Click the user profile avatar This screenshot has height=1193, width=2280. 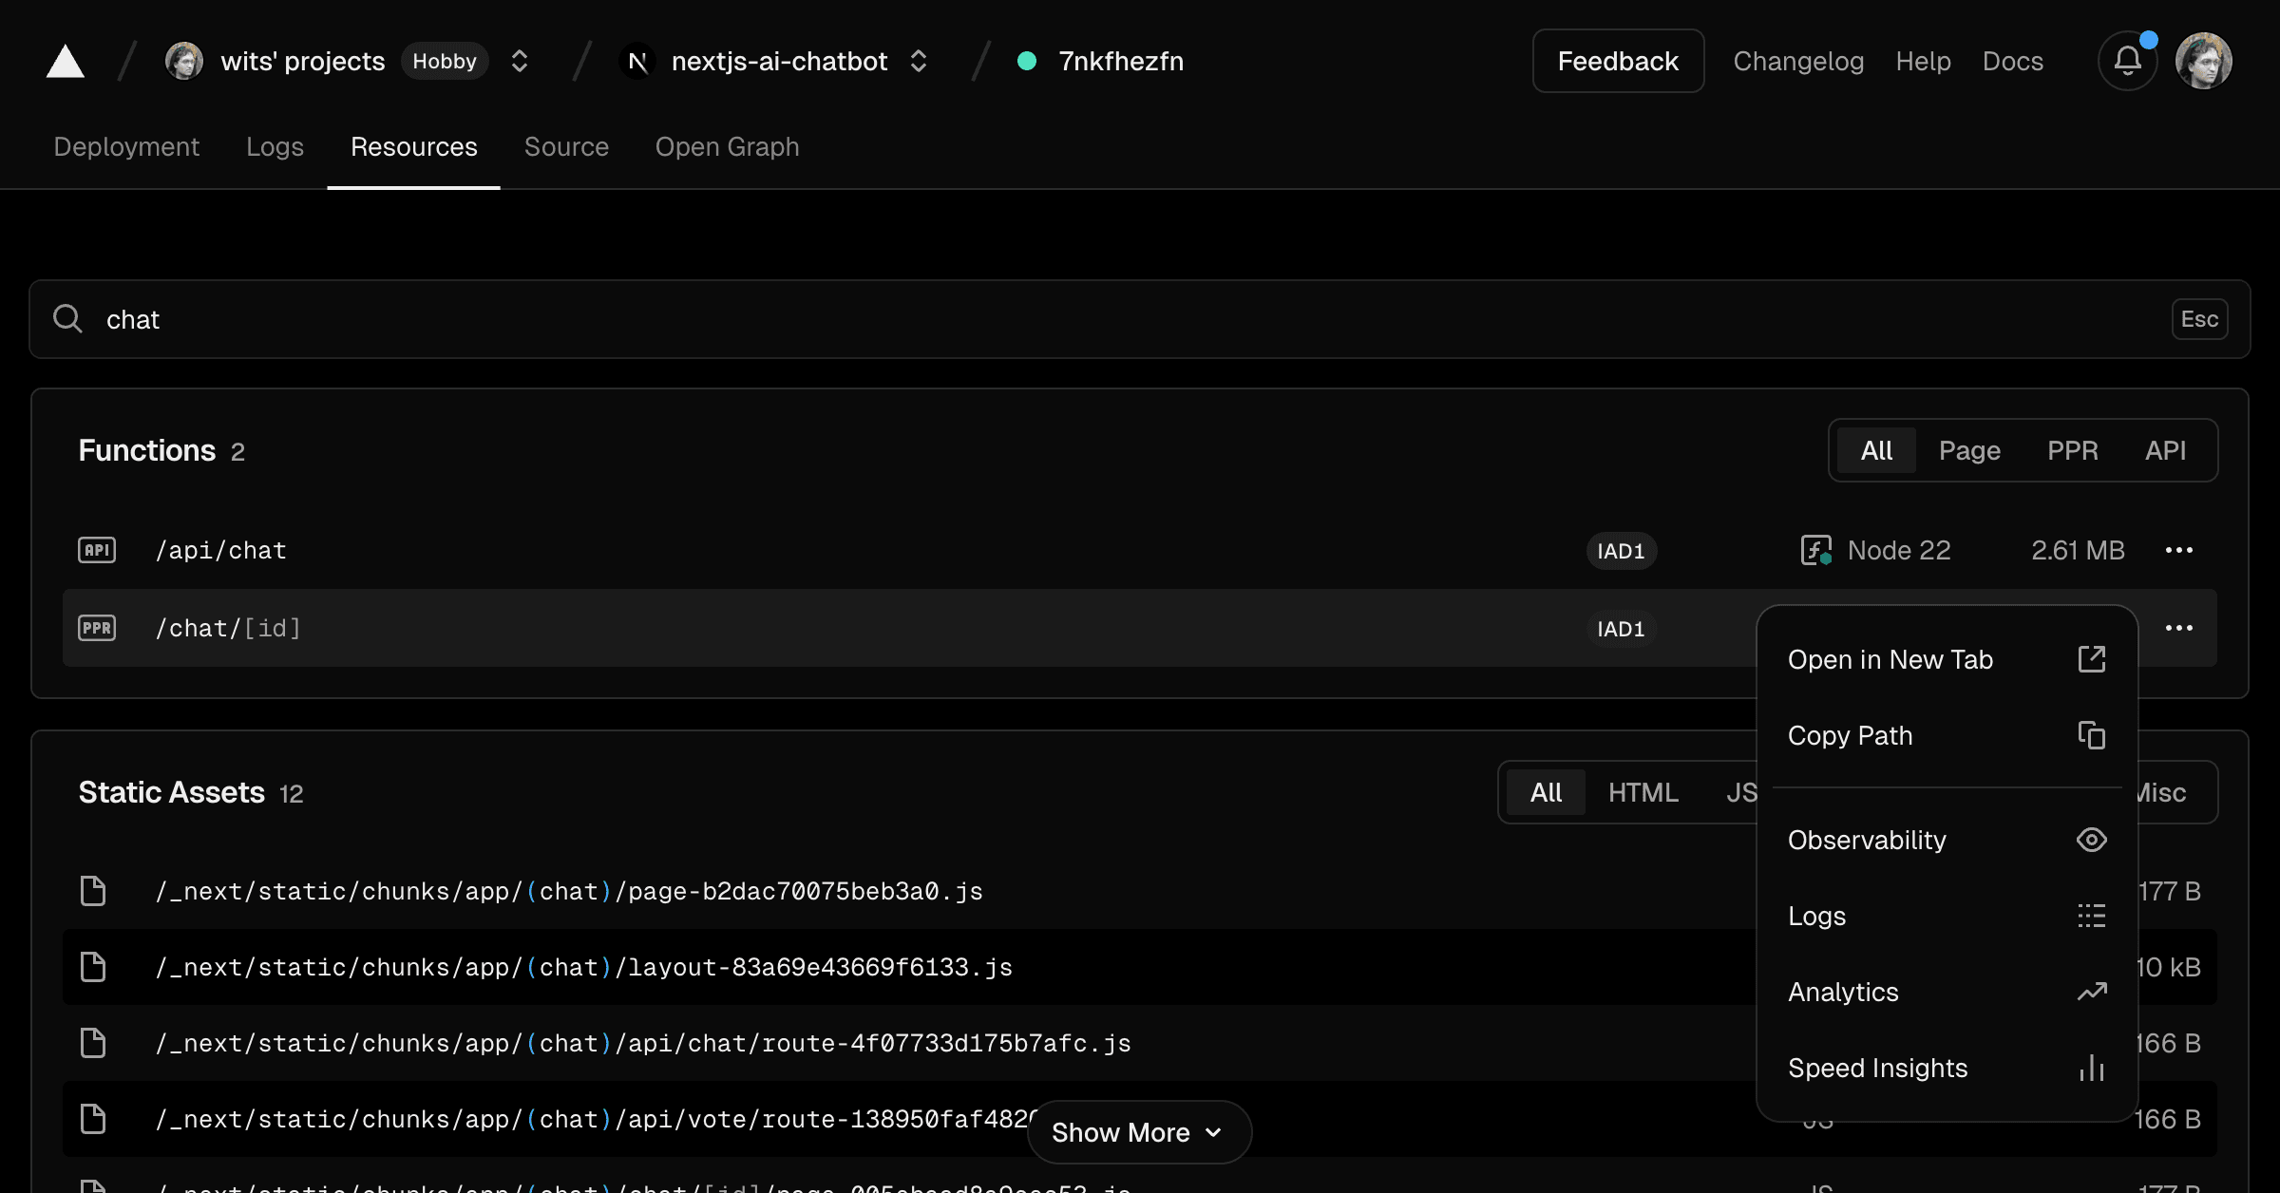(x=2205, y=60)
